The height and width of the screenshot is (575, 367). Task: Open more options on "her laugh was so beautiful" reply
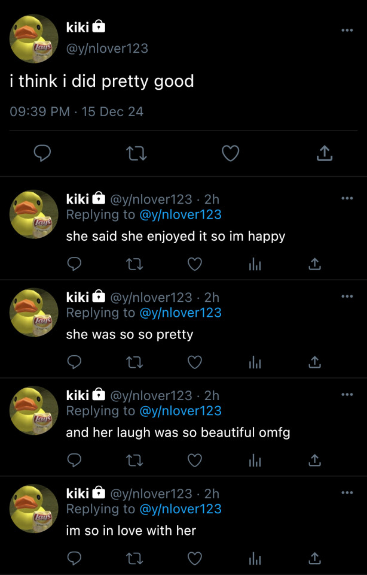coord(347,395)
